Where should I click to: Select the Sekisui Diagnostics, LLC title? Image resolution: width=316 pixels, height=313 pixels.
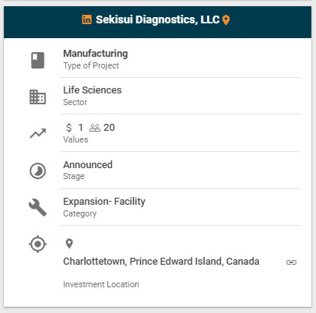click(158, 19)
